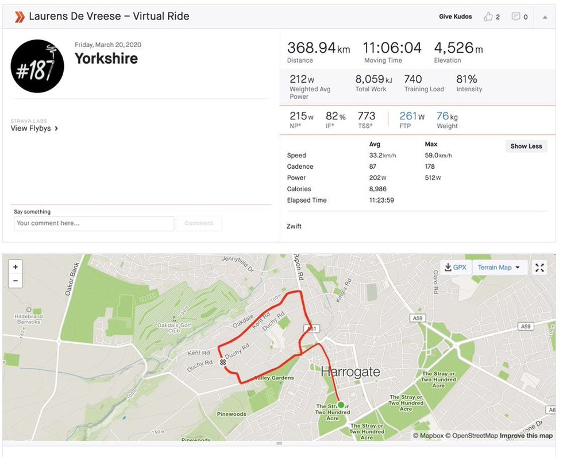Collapse the activity card with the up arrow

[x=545, y=17]
